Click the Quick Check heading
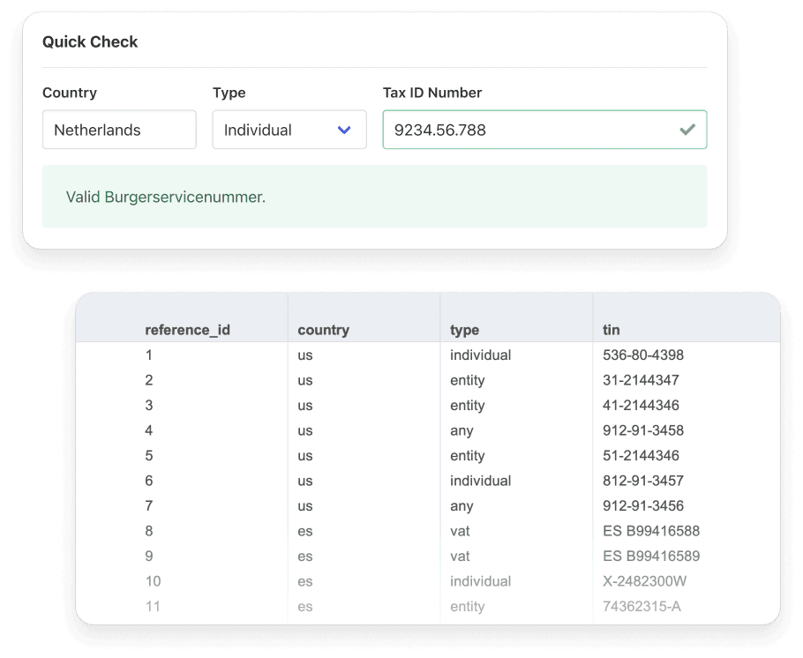This screenshot has width=803, height=658. [x=90, y=41]
